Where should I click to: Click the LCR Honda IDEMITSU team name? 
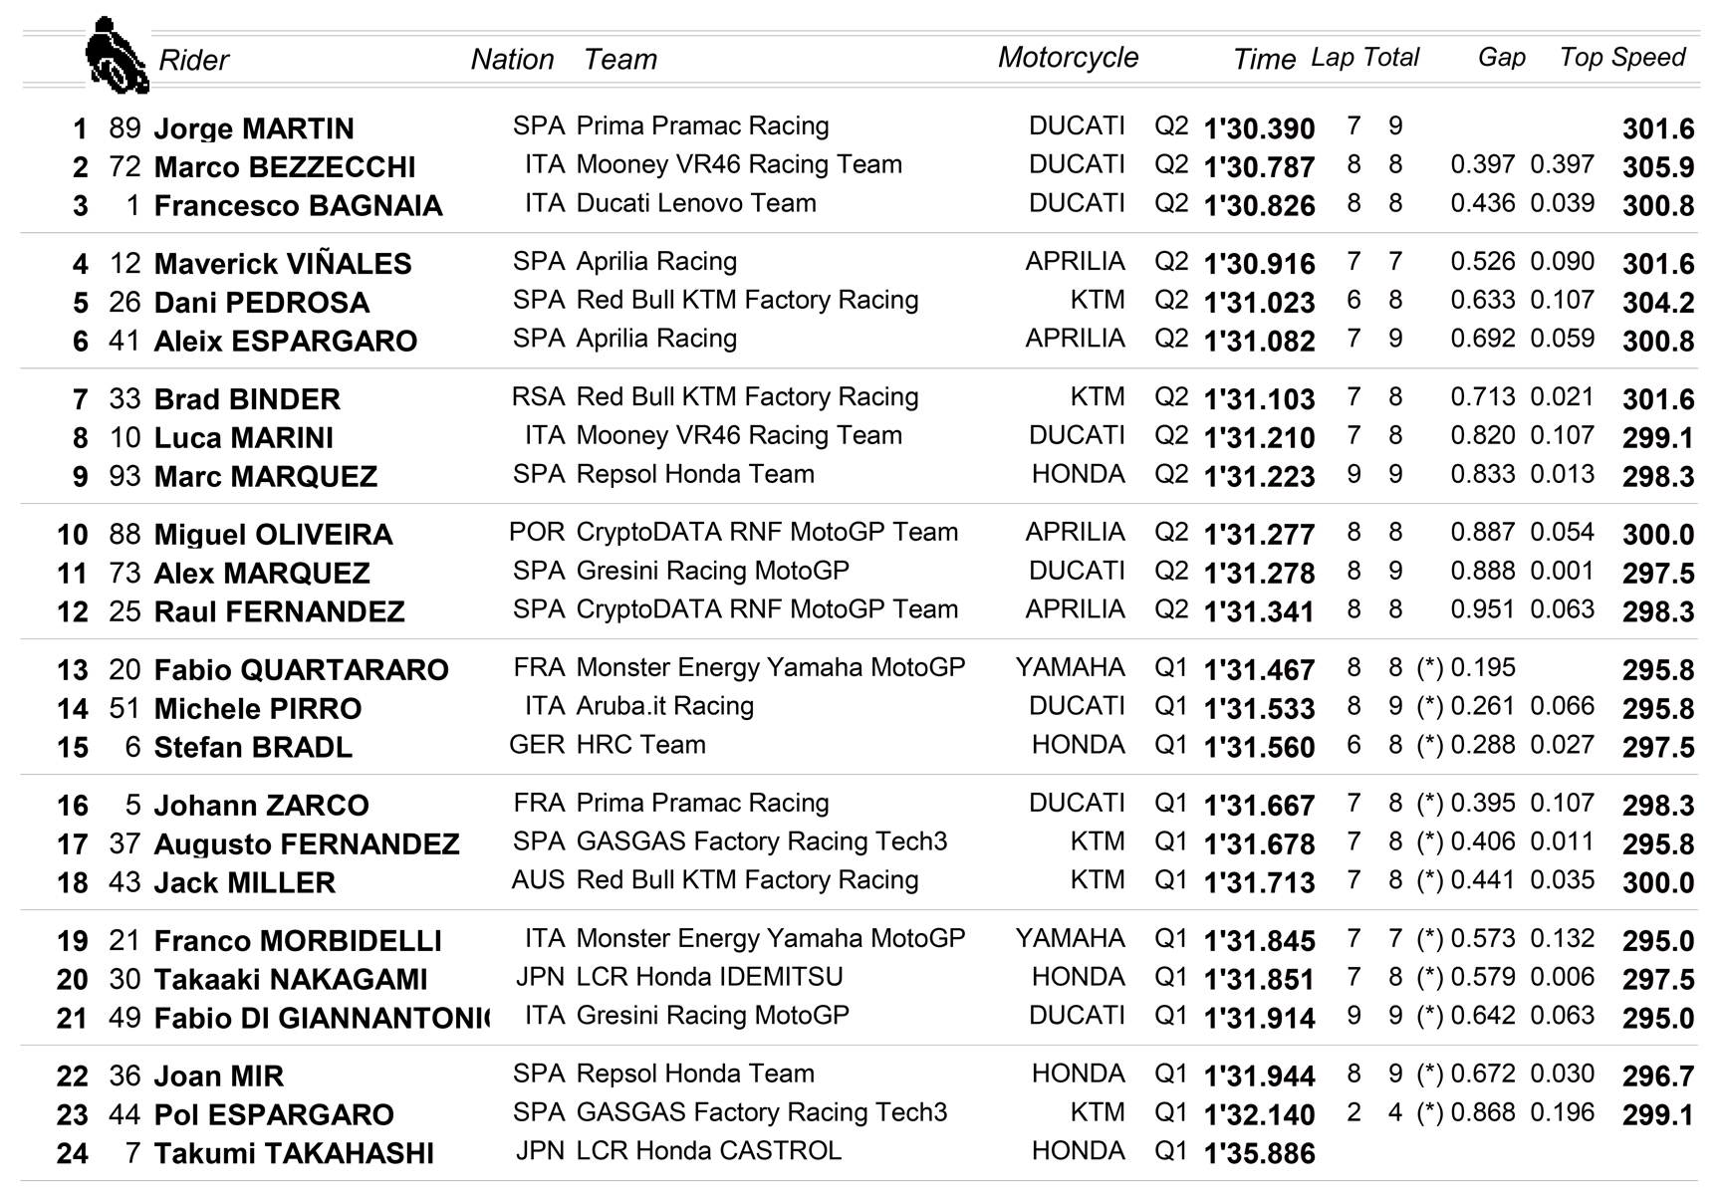point(709,977)
